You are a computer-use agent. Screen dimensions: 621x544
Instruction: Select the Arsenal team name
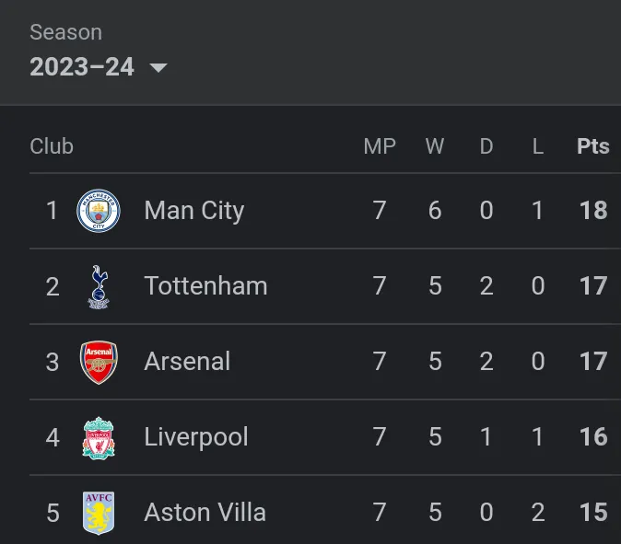coord(187,362)
